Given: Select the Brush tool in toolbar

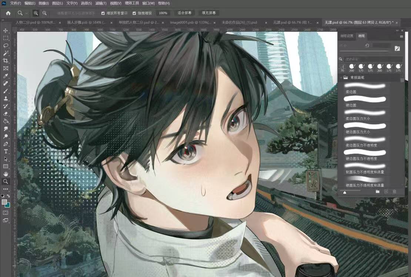Looking at the screenshot, I should coord(6,91).
